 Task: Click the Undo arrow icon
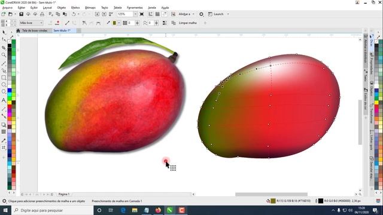[74, 14]
